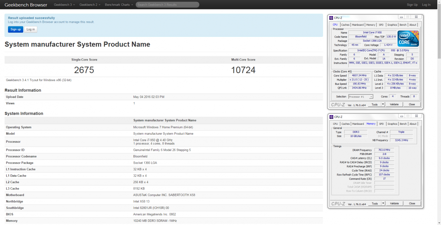Image resolution: width=441 pixels, height=225 pixels.
Task: Click the multi-core score 10724
Action: tap(243, 70)
